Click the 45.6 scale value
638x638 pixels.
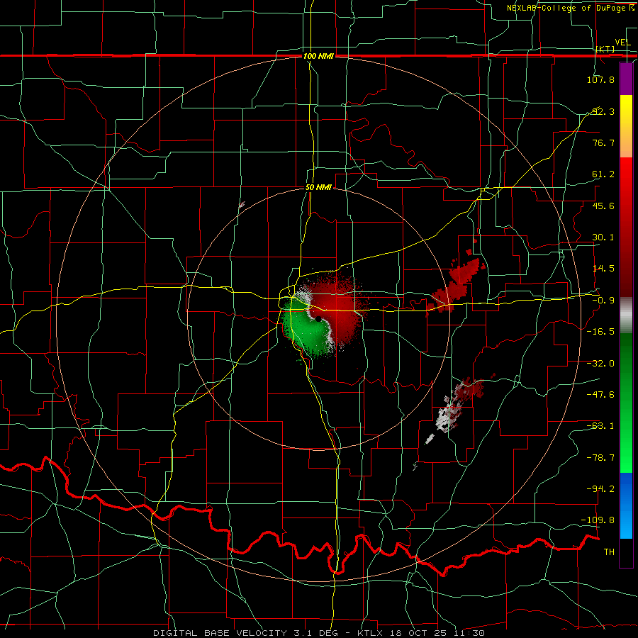603,206
